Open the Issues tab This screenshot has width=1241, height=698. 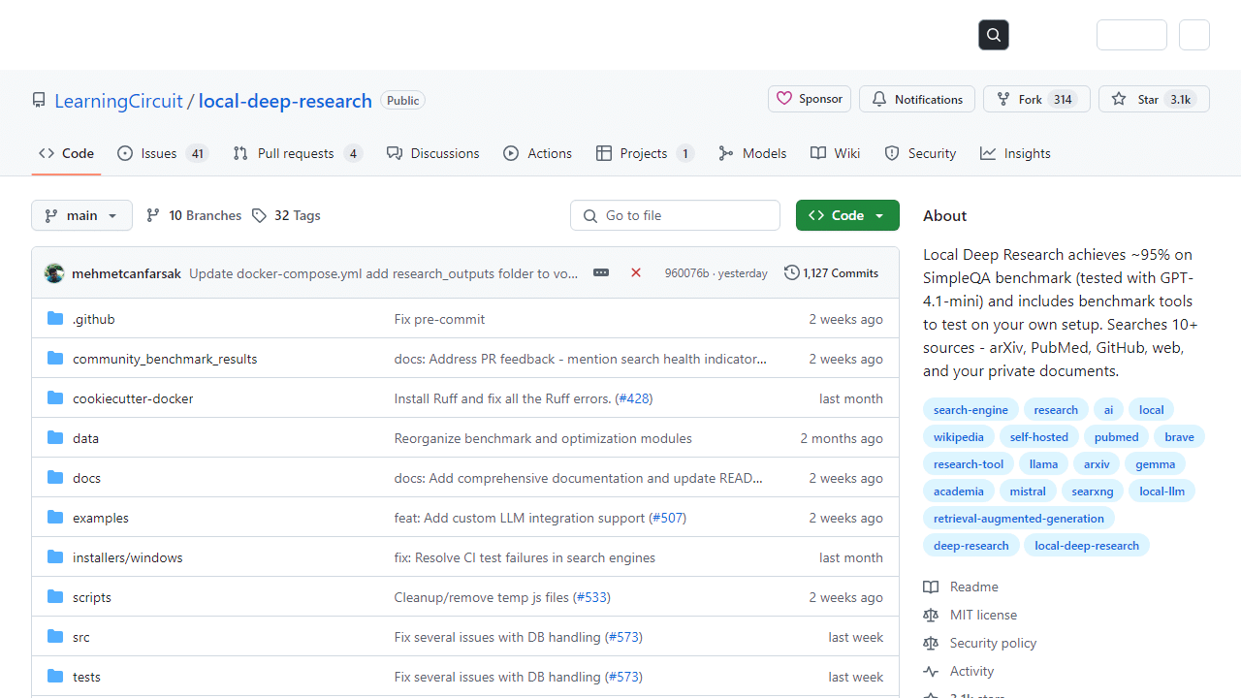[x=163, y=153]
